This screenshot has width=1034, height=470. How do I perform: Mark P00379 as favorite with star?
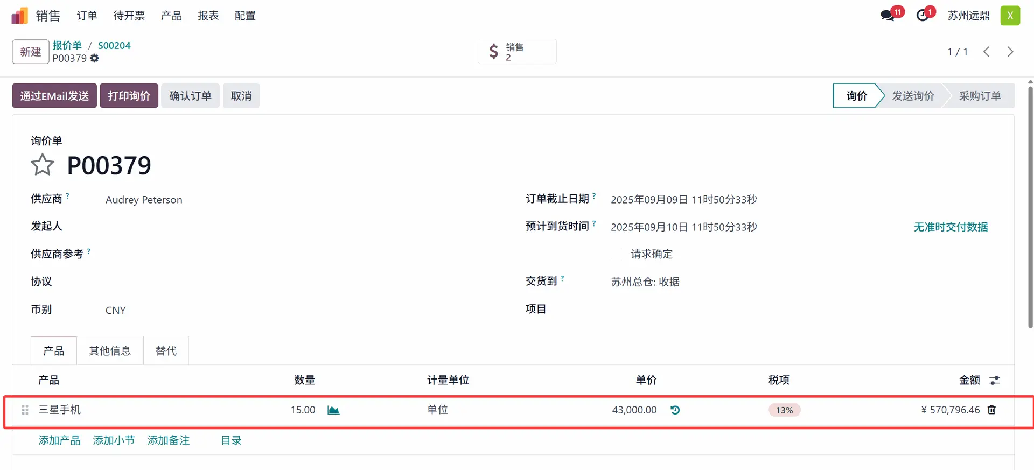coord(43,165)
